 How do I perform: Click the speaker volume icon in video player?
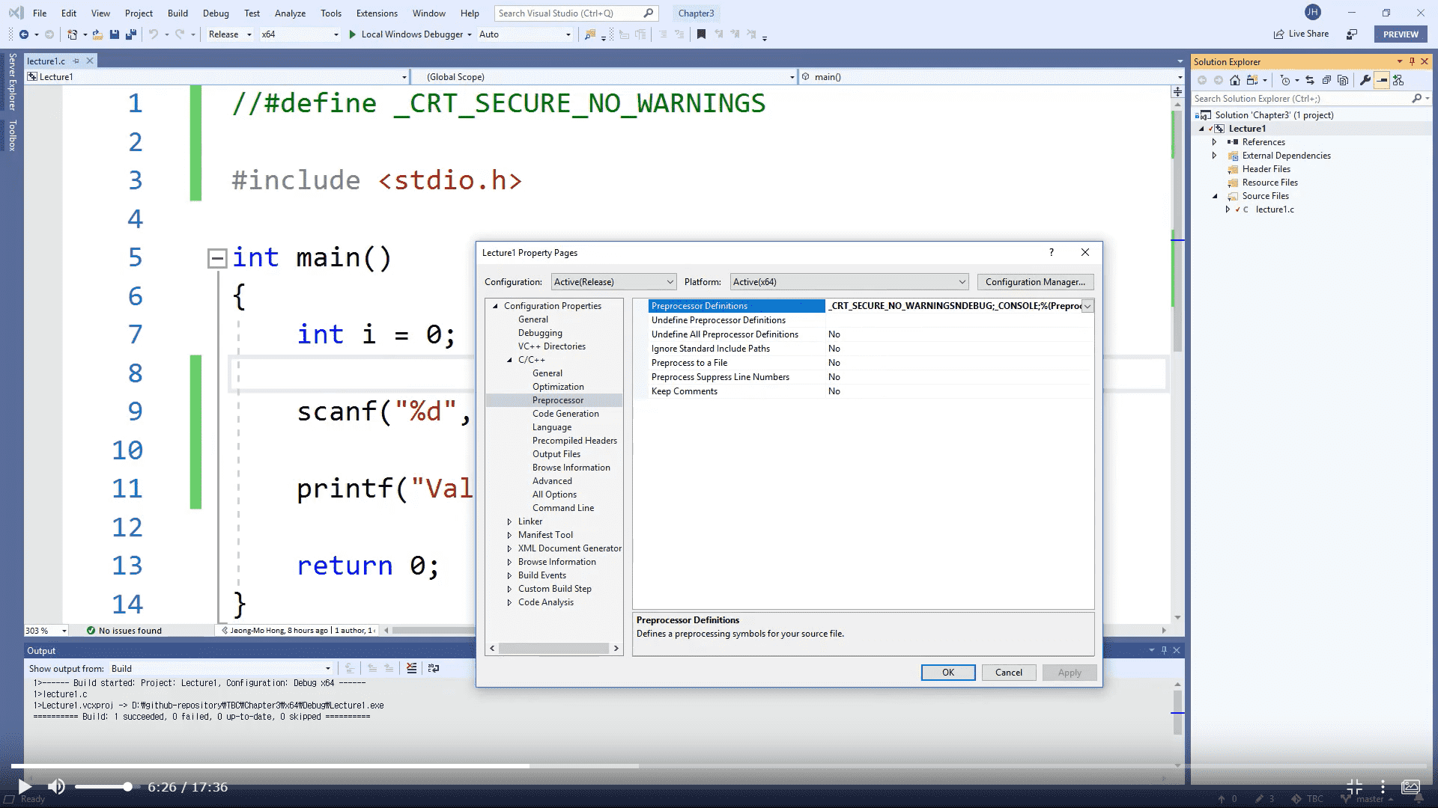pos(56,786)
